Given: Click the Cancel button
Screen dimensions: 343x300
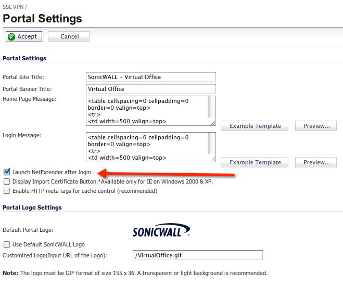Looking at the screenshot, I should click(x=69, y=36).
